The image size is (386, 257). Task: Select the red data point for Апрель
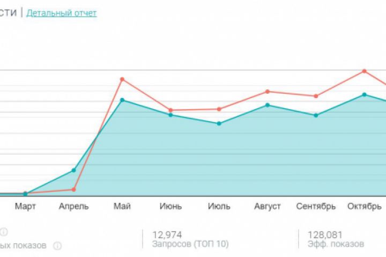(x=73, y=190)
